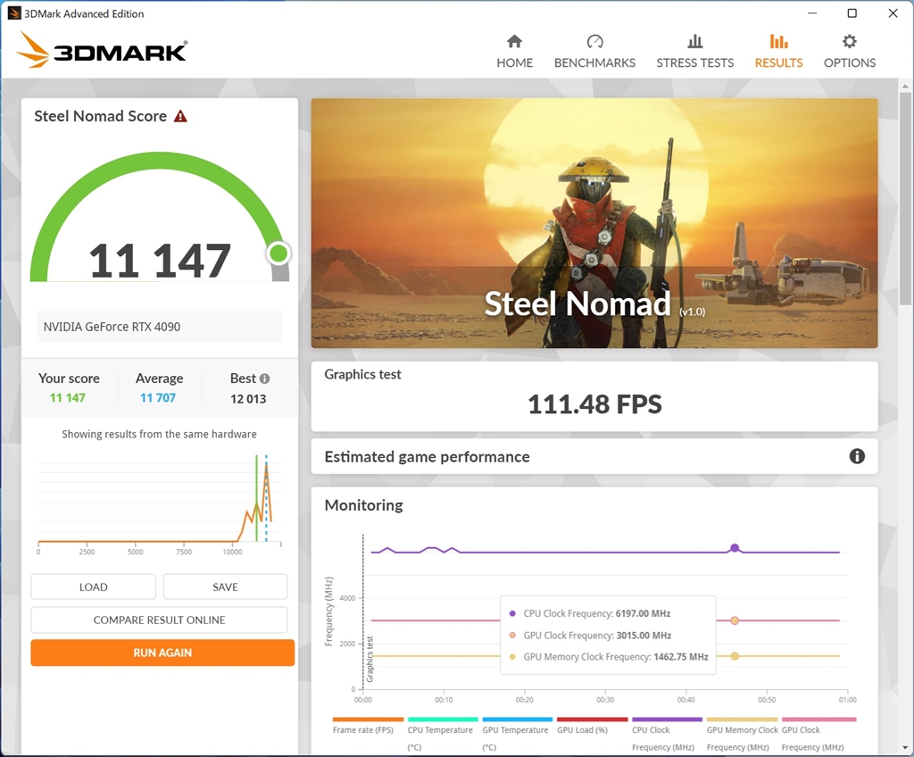Click the stress tests bar chart icon
This screenshot has height=757, width=914.
(x=694, y=41)
